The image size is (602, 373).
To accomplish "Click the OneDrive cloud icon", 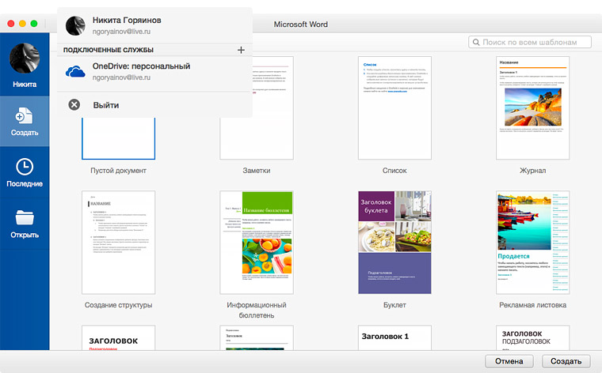I will click(75, 72).
